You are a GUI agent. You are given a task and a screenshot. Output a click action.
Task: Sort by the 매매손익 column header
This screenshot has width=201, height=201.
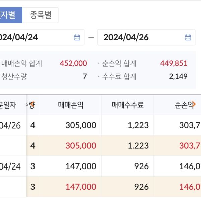point(71,105)
